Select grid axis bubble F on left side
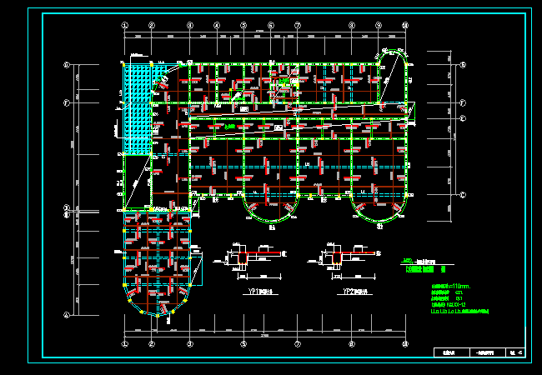 [66, 102]
